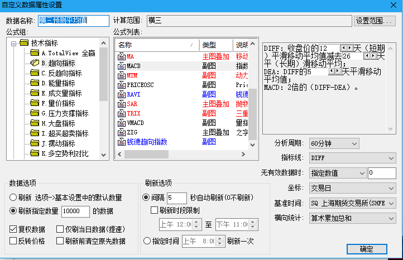Click the formula list horizontal scrollbar
The height and width of the screenshot is (260, 403).
pos(177,154)
